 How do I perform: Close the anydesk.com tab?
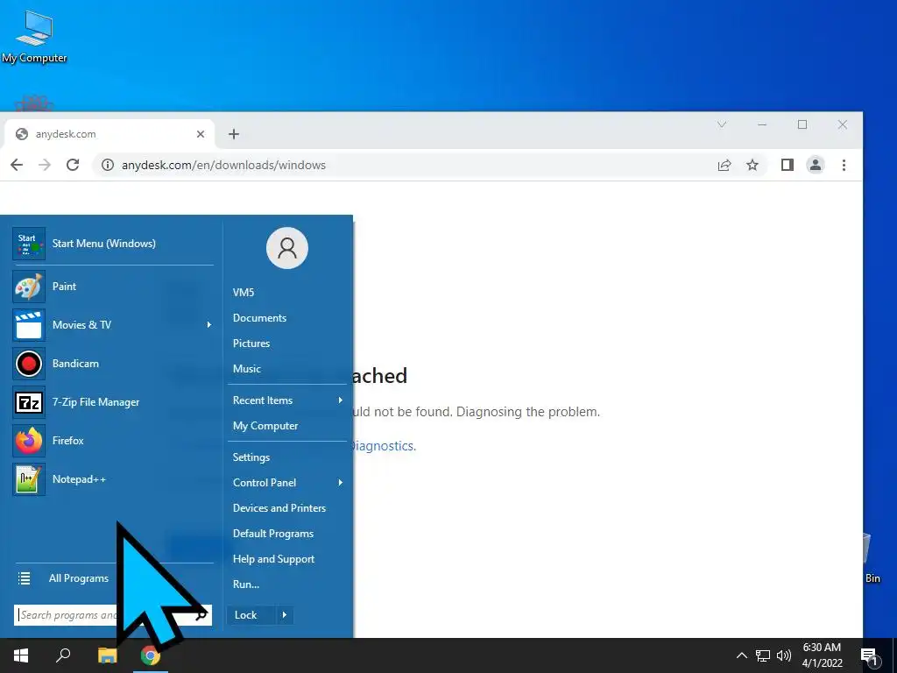click(201, 134)
